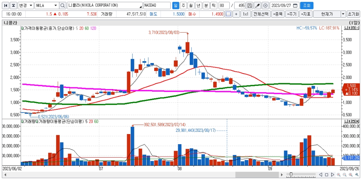The height and width of the screenshot is (180, 362).
Task: Toggle the =주기 sync button
Action: pyautogui.click(x=292, y=14)
